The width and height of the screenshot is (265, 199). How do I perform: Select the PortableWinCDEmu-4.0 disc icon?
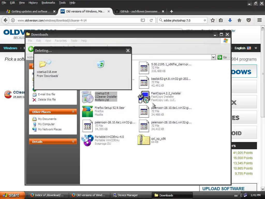coord(87,140)
